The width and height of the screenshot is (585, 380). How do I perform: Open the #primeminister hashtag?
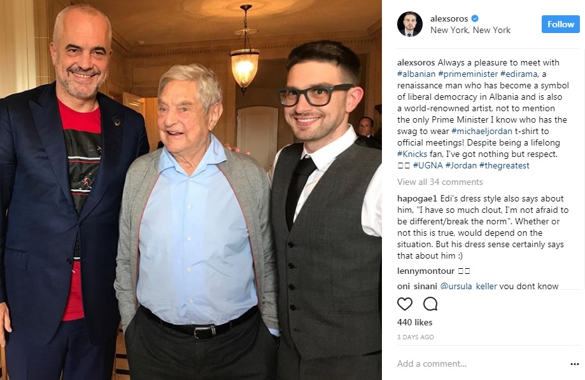point(468,74)
